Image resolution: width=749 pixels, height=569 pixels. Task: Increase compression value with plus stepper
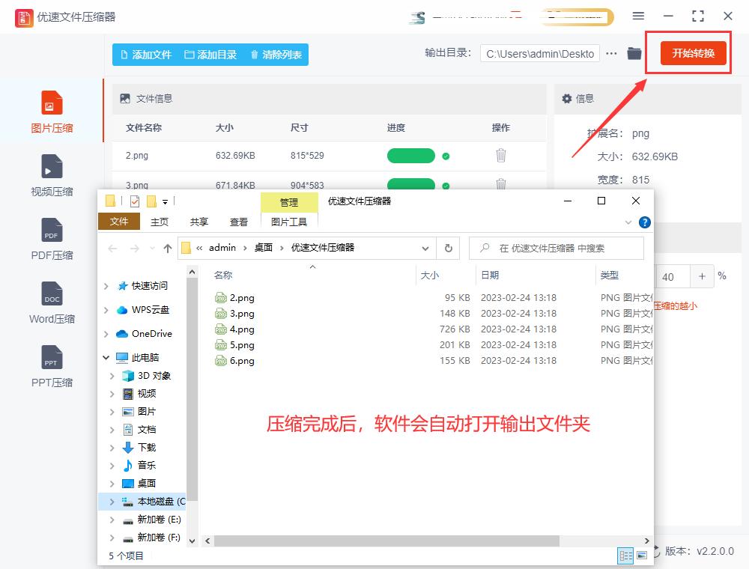coord(702,276)
